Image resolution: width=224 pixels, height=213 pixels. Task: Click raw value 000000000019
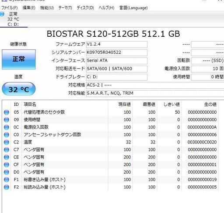pyautogui.click(x=202, y=180)
